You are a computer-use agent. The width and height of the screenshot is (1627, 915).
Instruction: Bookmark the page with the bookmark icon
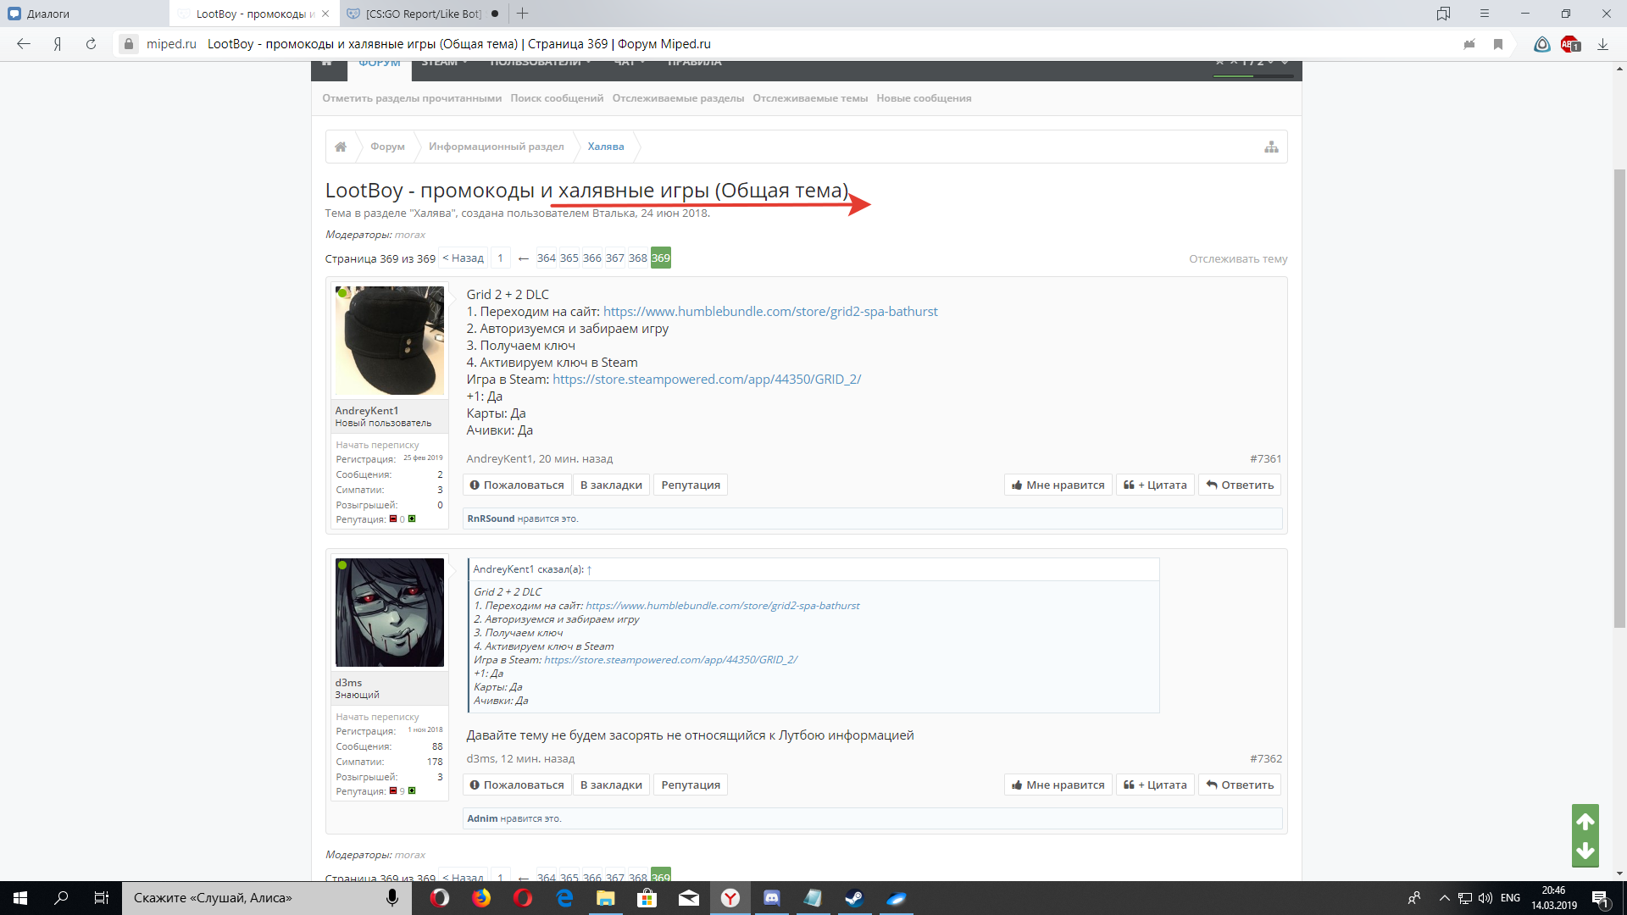point(1498,44)
